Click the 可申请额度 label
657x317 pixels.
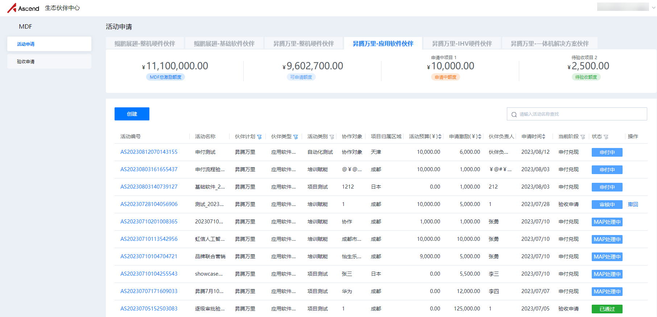(301, 77)
